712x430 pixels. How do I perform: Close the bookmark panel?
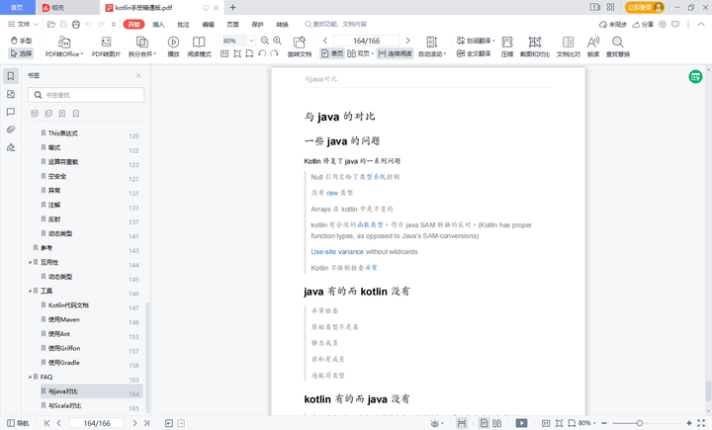(x=138, y=75)
